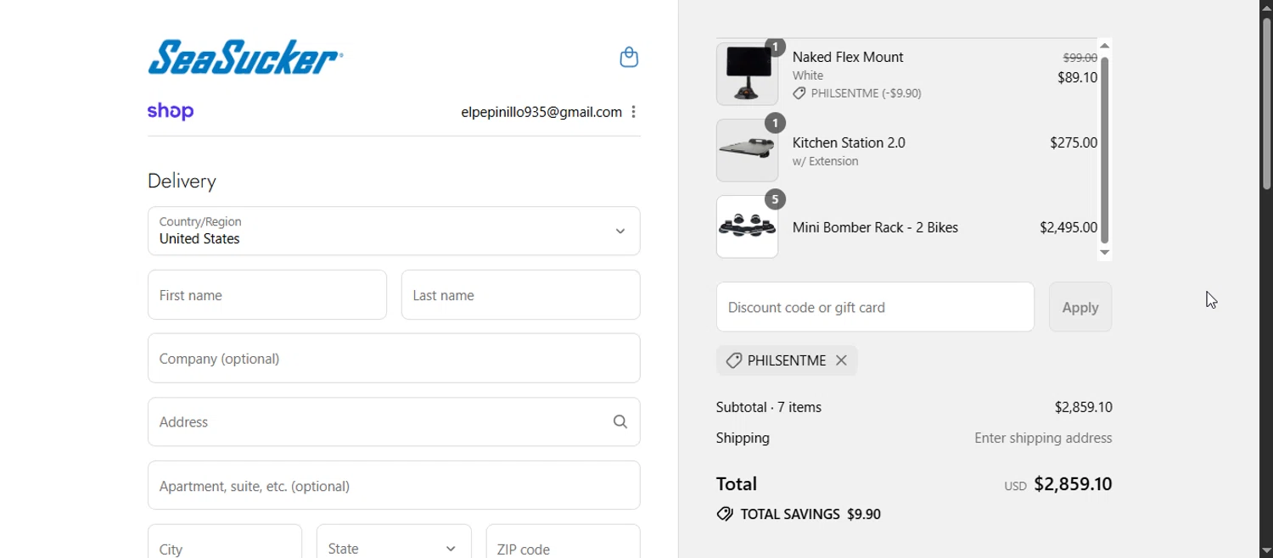
Task: Click the Address input field
Action: (x=394, y=421)
